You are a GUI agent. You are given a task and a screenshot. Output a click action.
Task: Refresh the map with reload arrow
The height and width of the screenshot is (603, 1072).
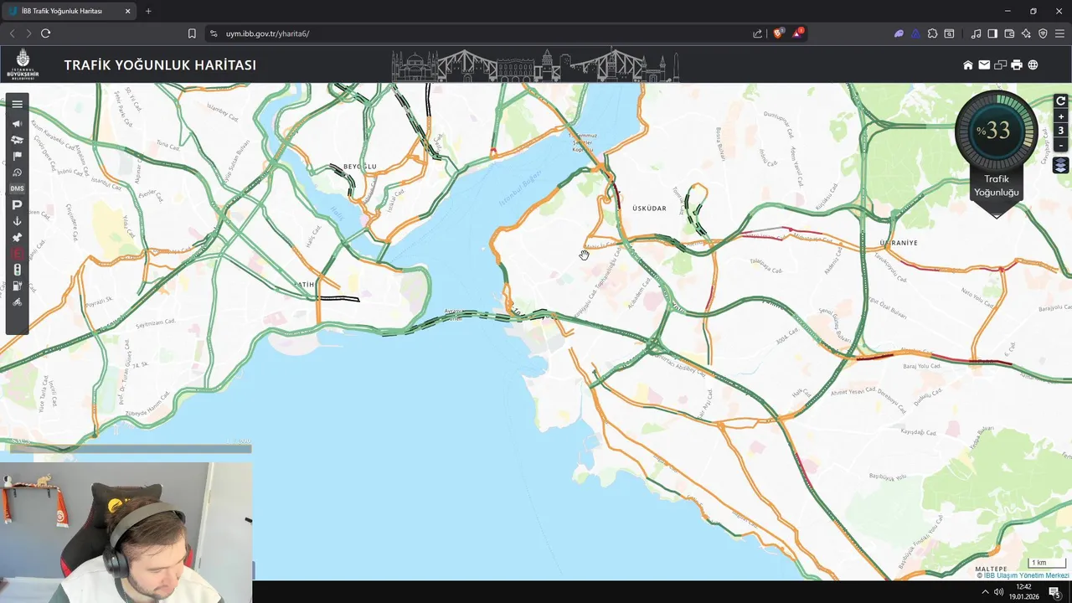1060,101
